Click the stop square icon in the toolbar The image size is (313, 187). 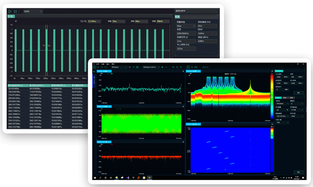[106, 67]
